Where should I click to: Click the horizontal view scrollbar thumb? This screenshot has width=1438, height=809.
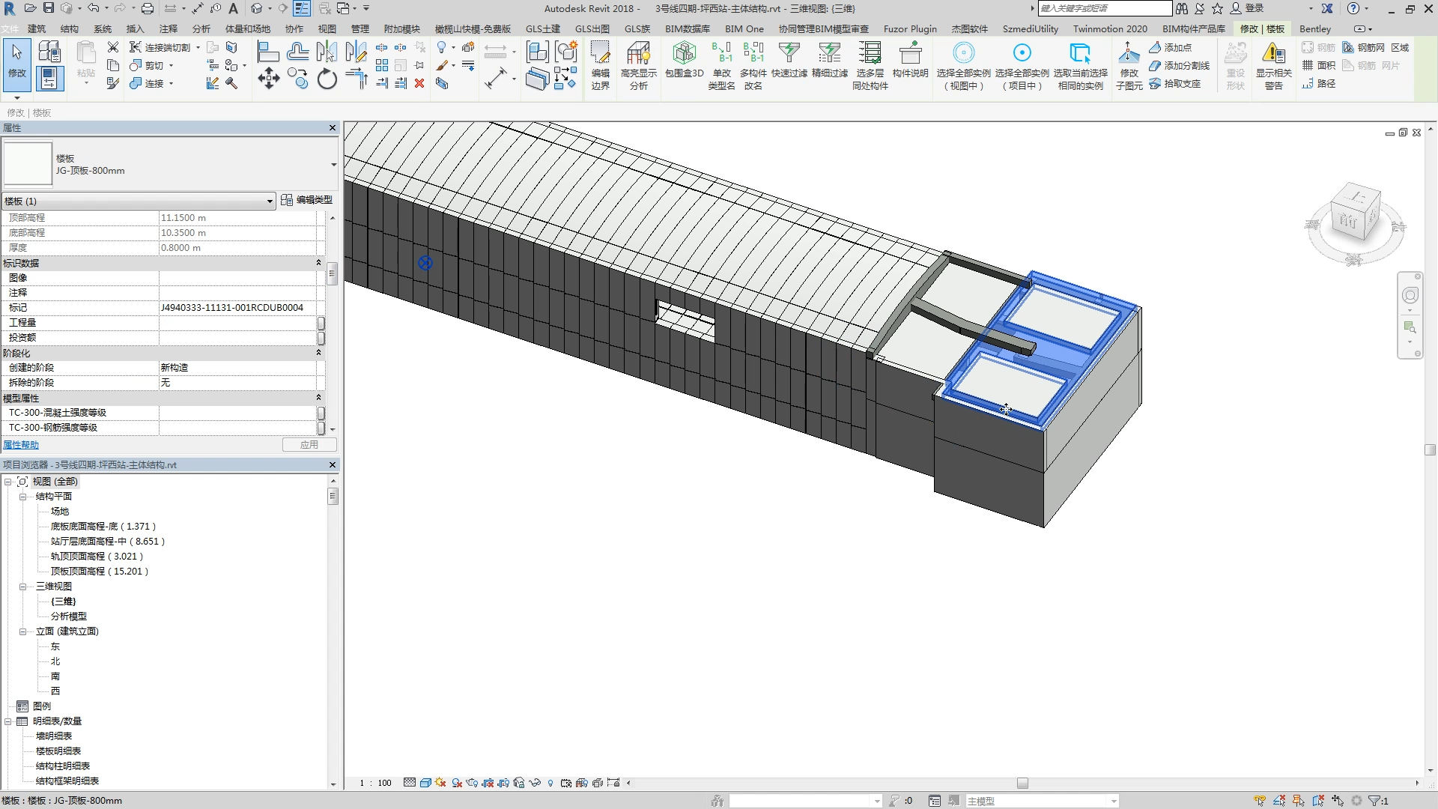click(1022, 783)
